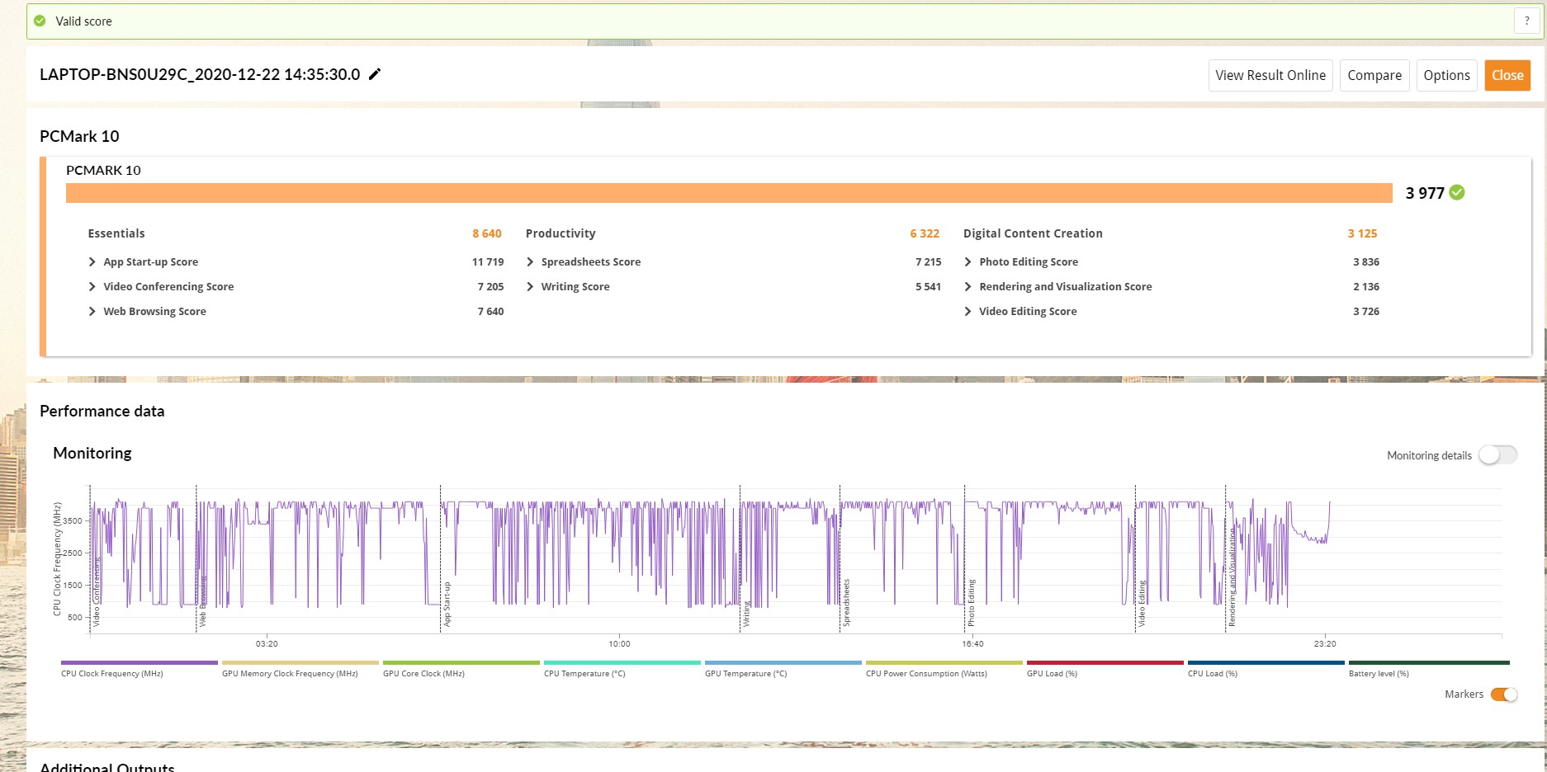This screenshot has height=772, width=1547.
Task: Click the Essentials group heading
Action: [x=116, y=233]
